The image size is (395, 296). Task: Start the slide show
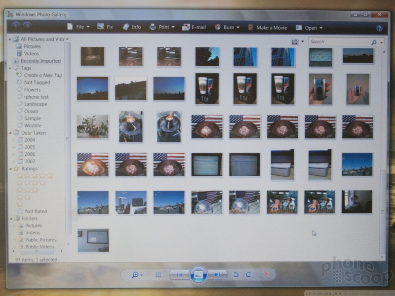198,275
